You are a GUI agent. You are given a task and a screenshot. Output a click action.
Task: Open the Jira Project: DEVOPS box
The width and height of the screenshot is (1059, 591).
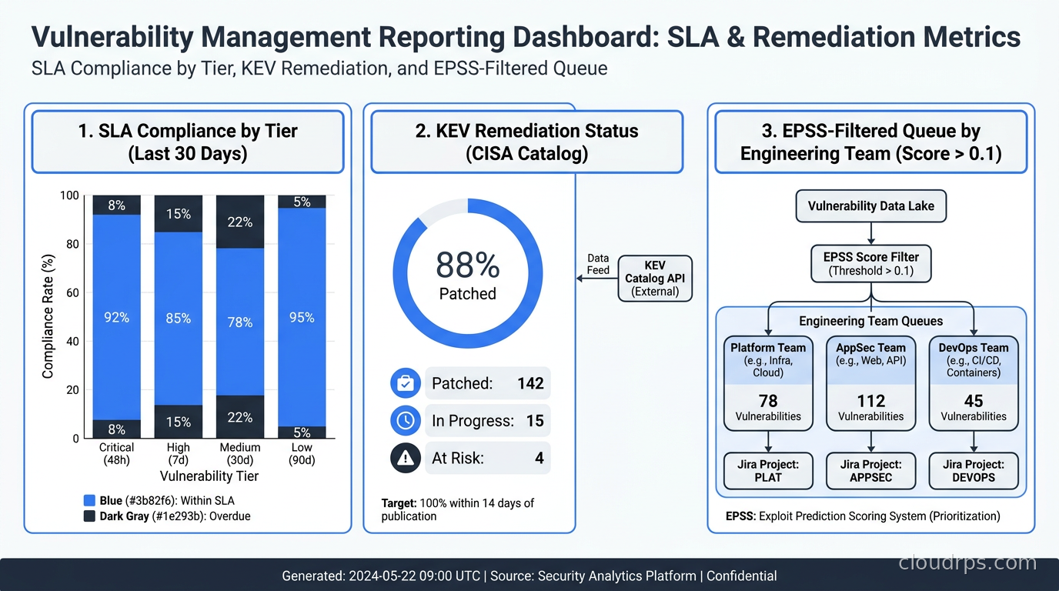[974, 471]
